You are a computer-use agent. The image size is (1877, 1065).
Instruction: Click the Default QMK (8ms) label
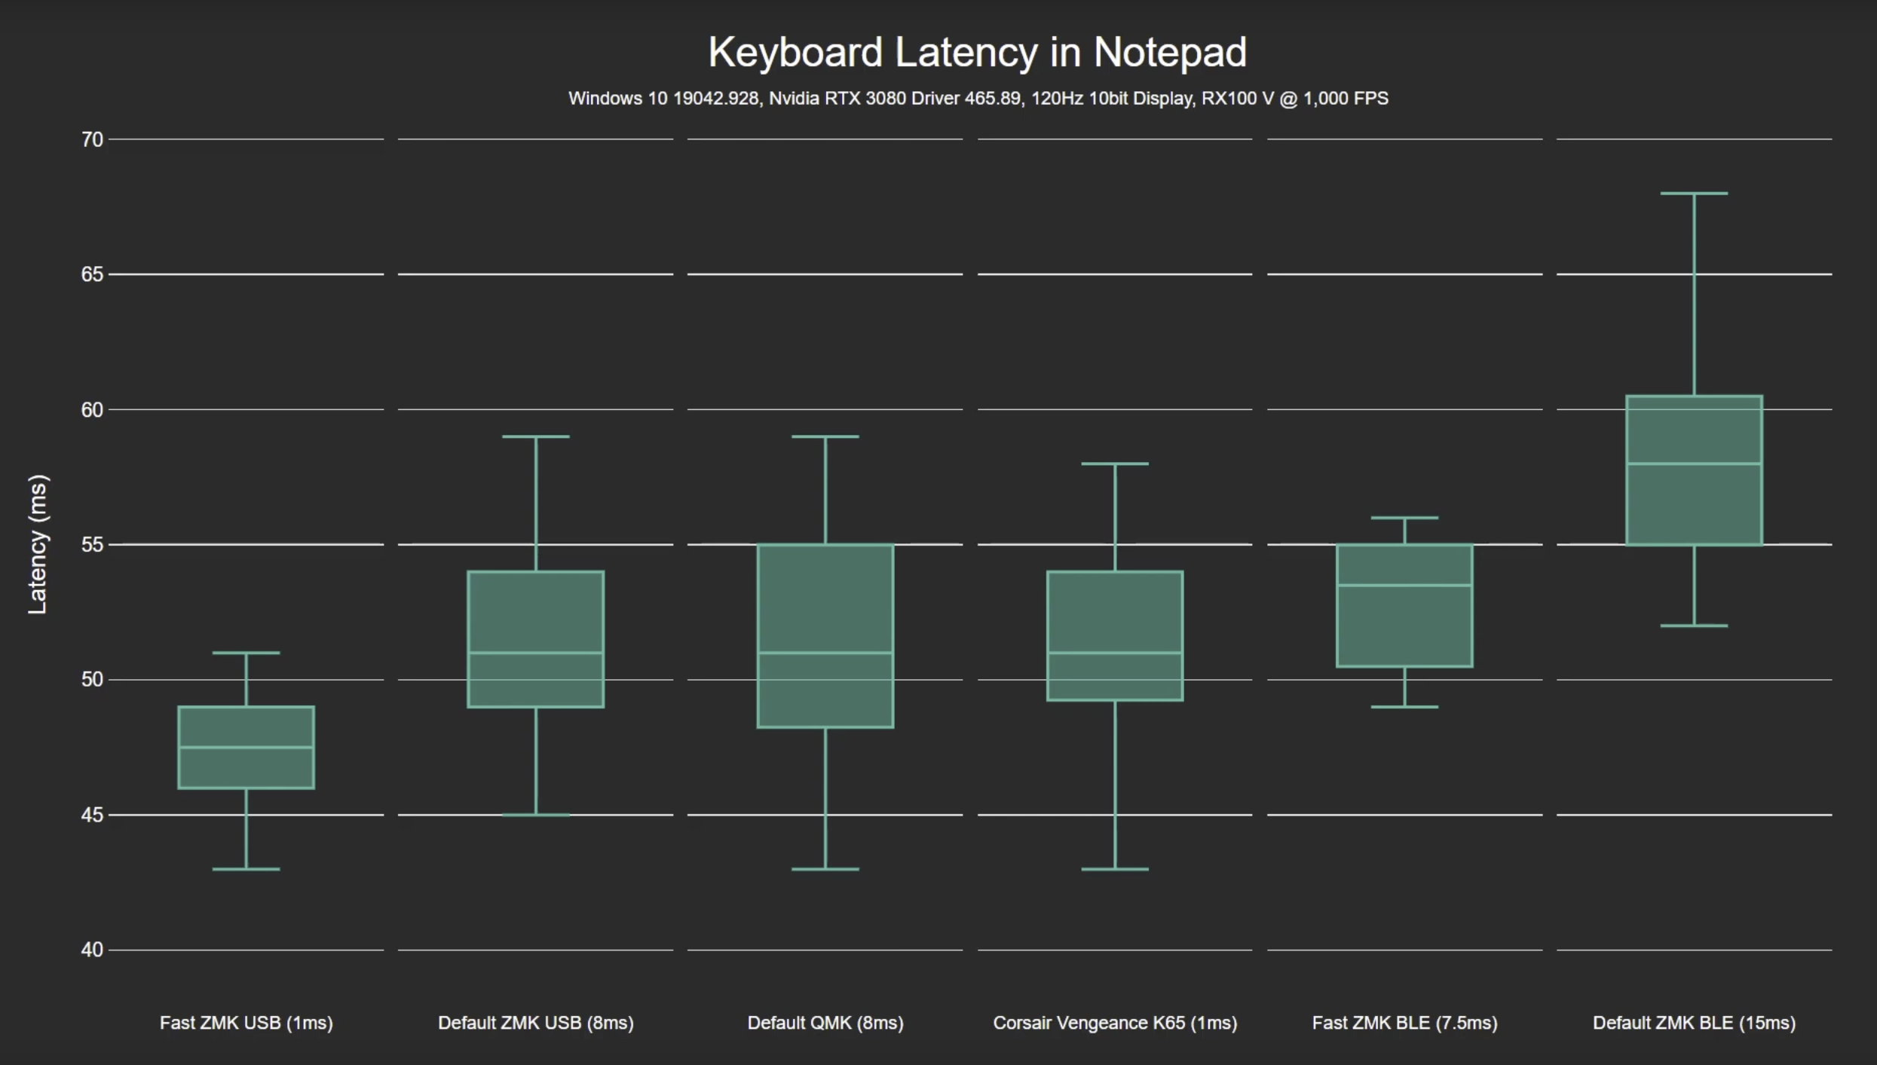[x=825, y=1023]
